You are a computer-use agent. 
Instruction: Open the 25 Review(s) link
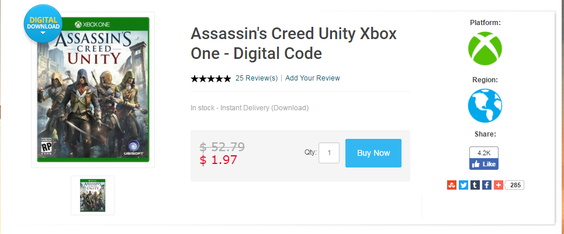tap(256, 78)
